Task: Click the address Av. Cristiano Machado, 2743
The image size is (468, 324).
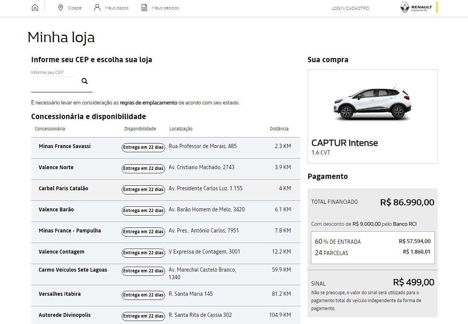Action: 202,167
